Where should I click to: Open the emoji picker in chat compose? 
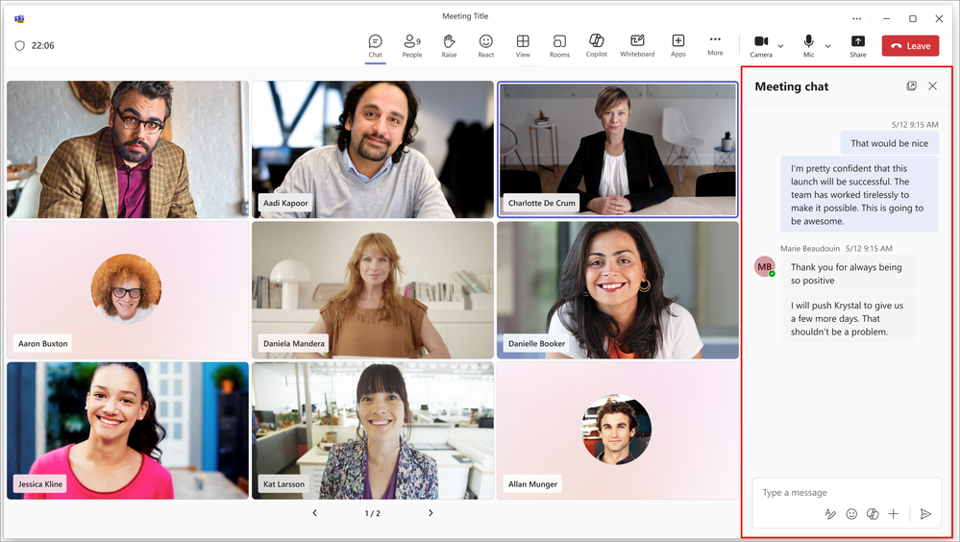pyautogui.click(x=851, y=514)
